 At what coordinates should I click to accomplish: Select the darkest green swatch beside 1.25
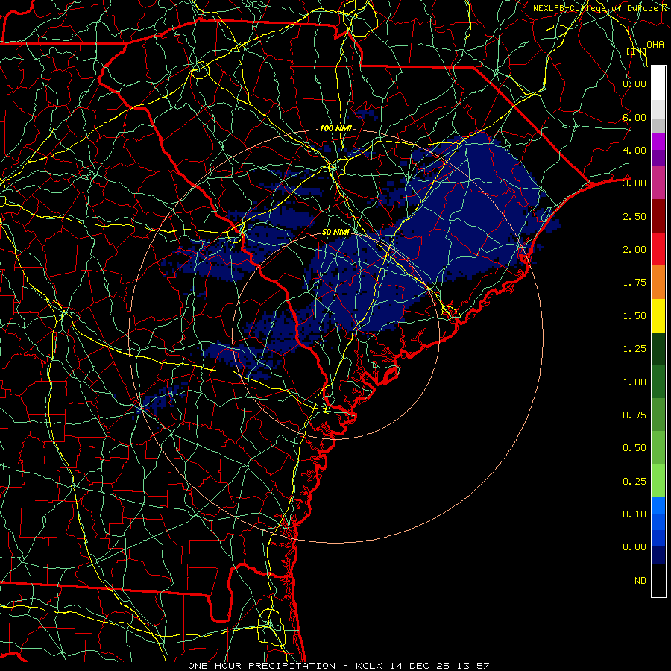(x=658, y=349)
